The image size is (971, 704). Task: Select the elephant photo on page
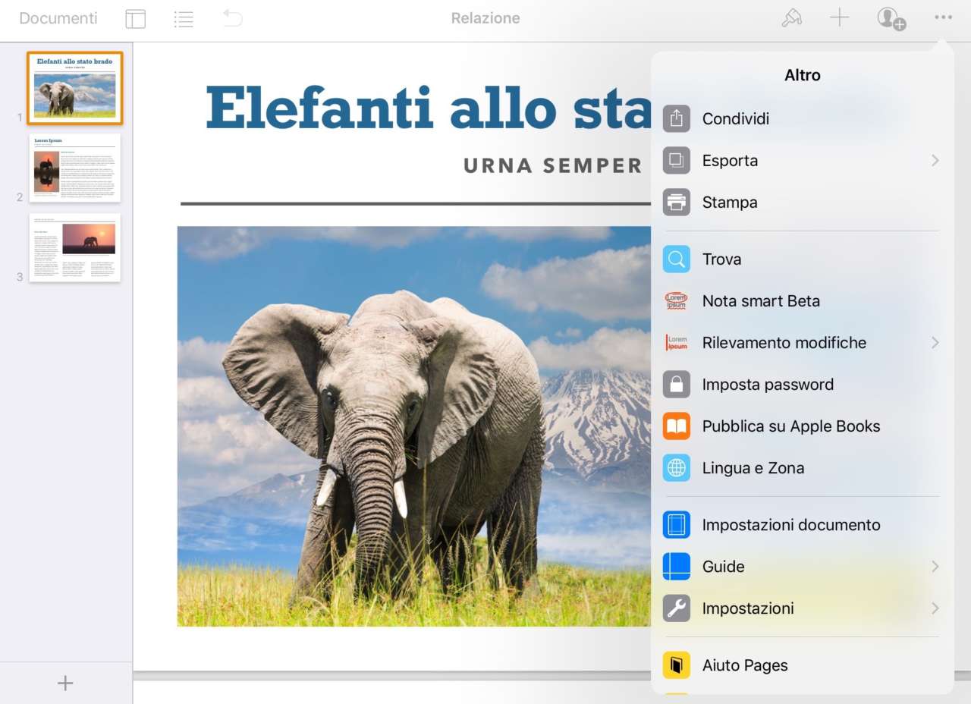(414, 426)
